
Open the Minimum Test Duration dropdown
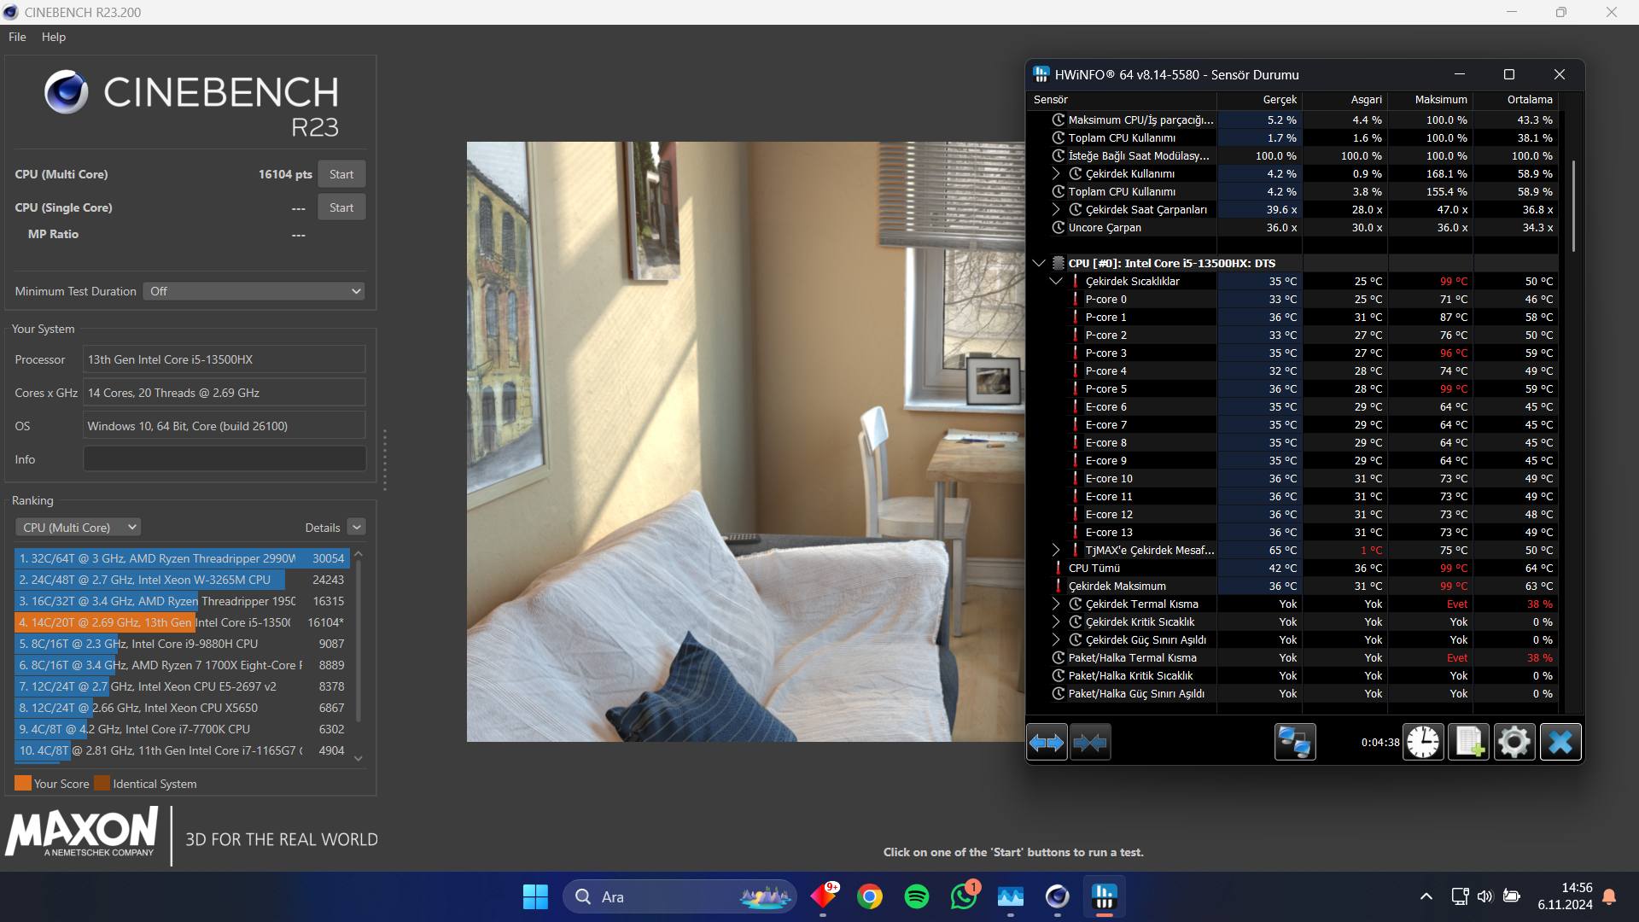pos(254,291)
